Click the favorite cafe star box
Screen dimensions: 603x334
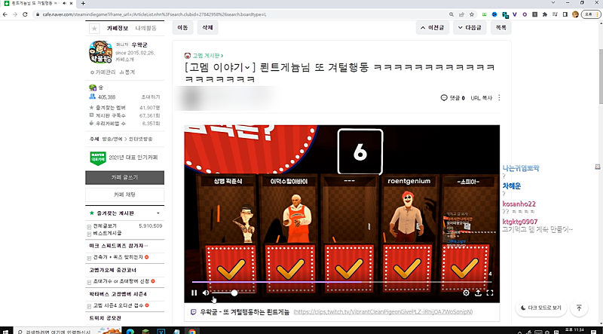tap(94, 28)
